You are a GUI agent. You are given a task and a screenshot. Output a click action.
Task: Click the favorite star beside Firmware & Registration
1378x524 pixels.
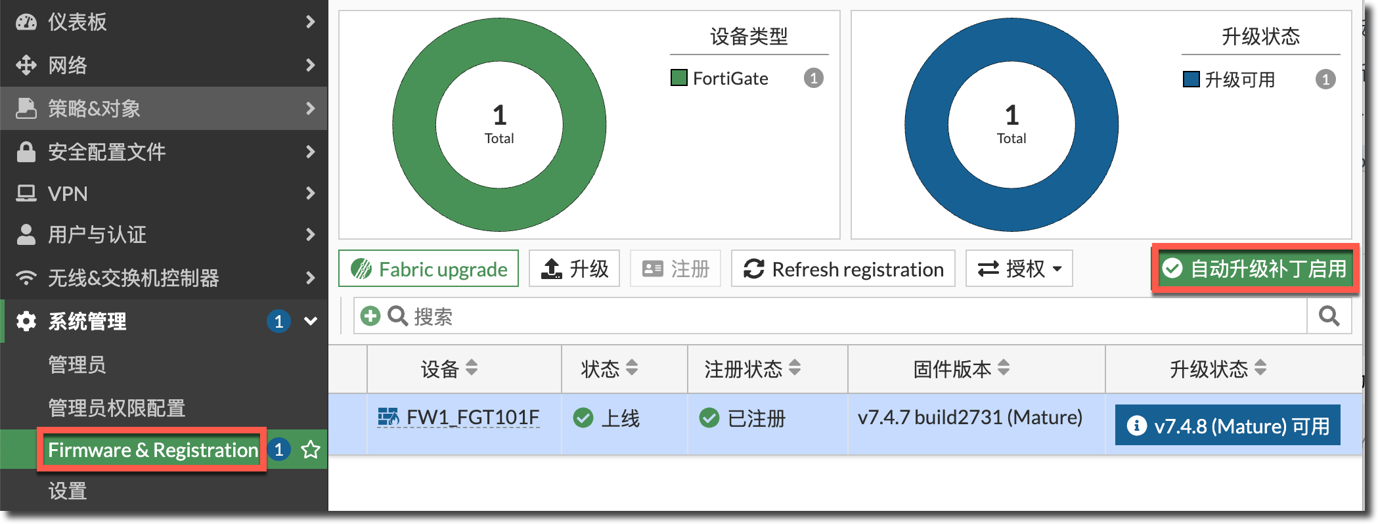click(311, 450)
